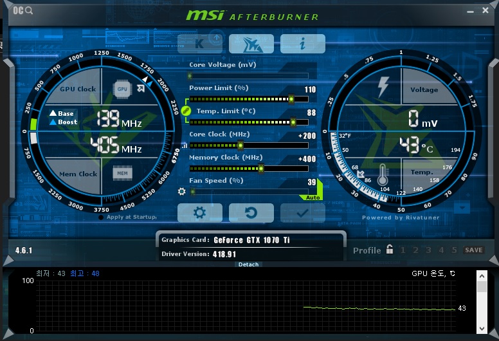Screen dimensions: 499x341
Task: Click the version number 4.6.1
Action: coord(24,250)
